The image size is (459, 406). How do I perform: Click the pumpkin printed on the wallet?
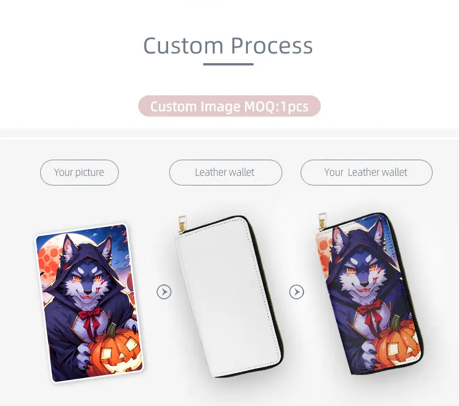pos(395,342)
